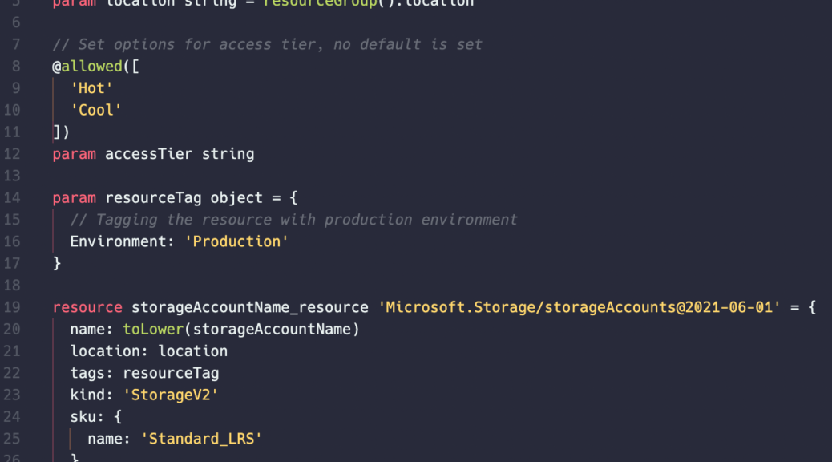Click the 'StorageV2' kind value
This screenshot has height=462, width=832.
tap(171, 395)
